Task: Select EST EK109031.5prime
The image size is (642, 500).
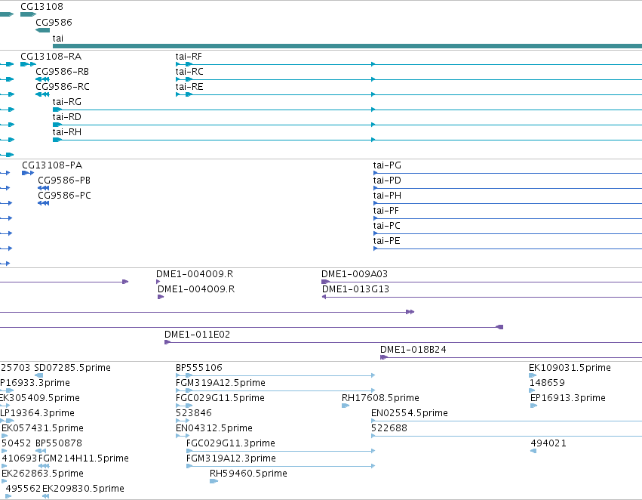Action: pyautogui.click(x=570, y=368)
